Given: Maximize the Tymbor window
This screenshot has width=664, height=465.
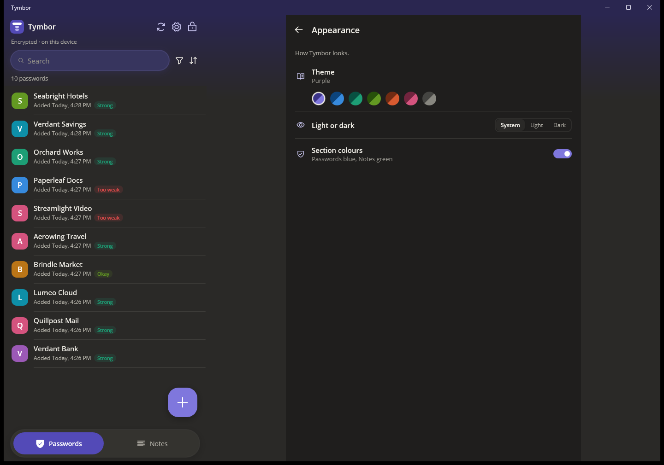Looking at the screenshot, I should (x=628, y=7).
